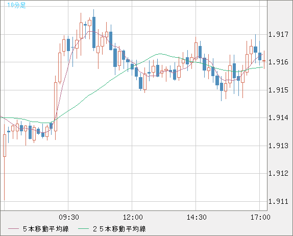Screen dimensions: 293x236
Task: Click the 1.911 price axis label
Action: click(x=278, y=201)
